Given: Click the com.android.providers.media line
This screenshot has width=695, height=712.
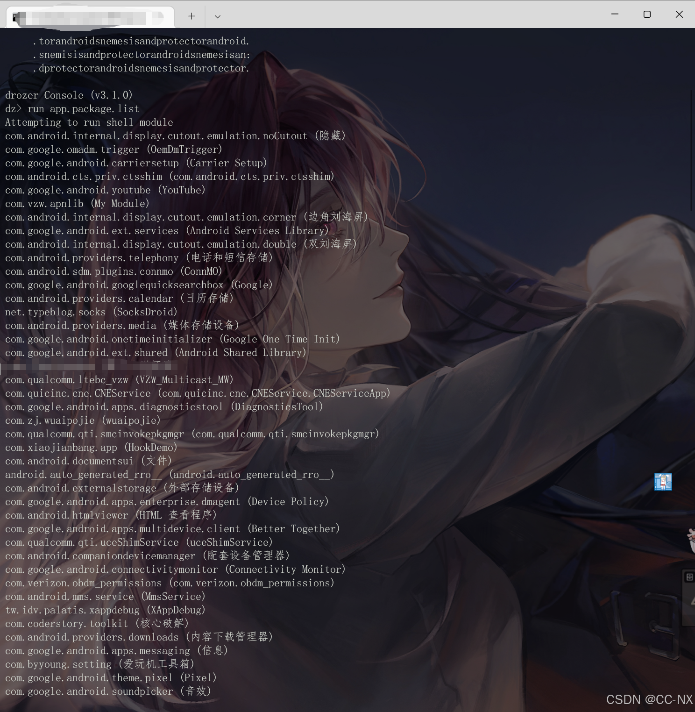Looking at the screenshot, I should (x=122, y=326).
